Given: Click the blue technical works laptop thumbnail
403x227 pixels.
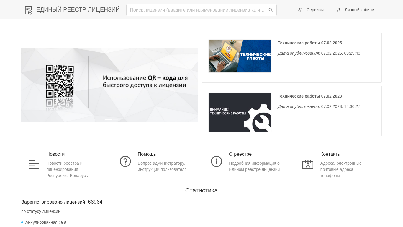Looking at the screenshot, I should pyautogui.click(x=240, y=56).
